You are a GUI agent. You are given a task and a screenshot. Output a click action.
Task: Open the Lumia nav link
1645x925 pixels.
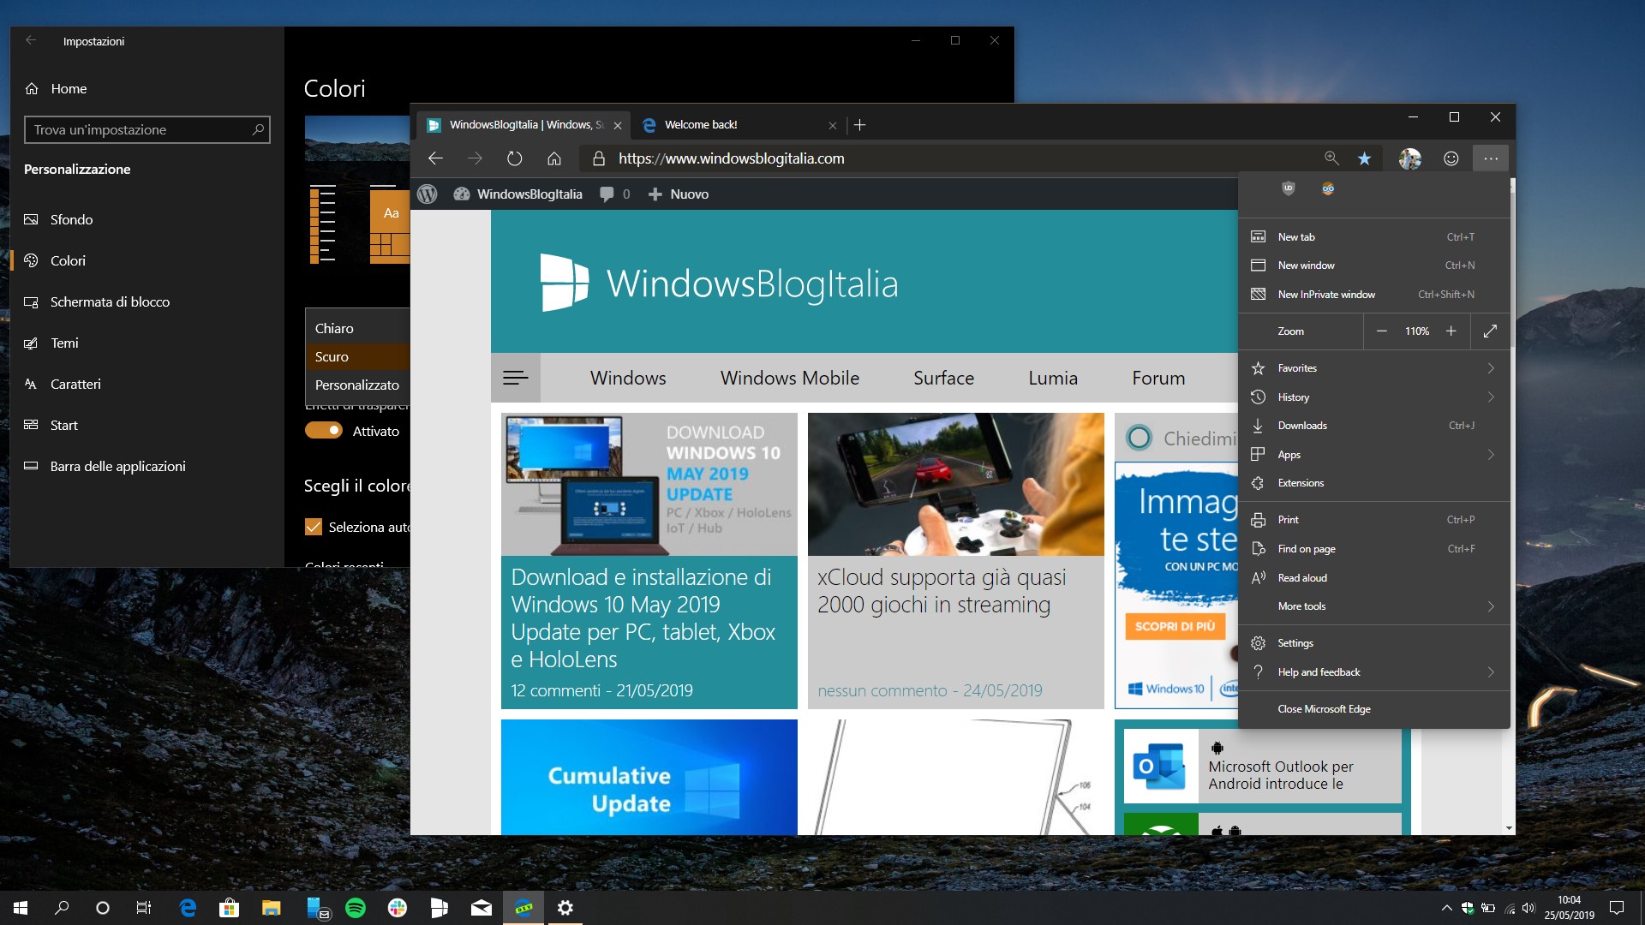click(x=1053, y=378)
